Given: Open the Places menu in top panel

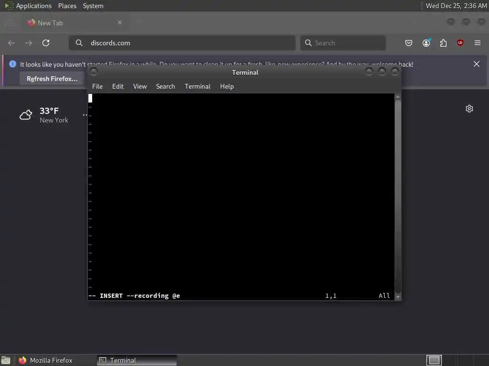Looking at the screenshot, I should [x=67, y=6].
